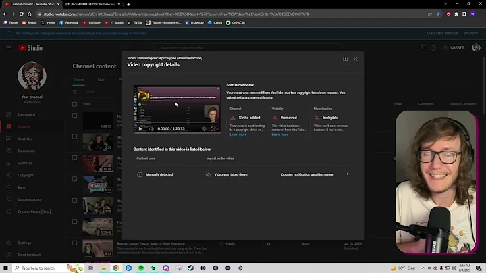Switch to the YouTube Support browser tab

[92, 4]
